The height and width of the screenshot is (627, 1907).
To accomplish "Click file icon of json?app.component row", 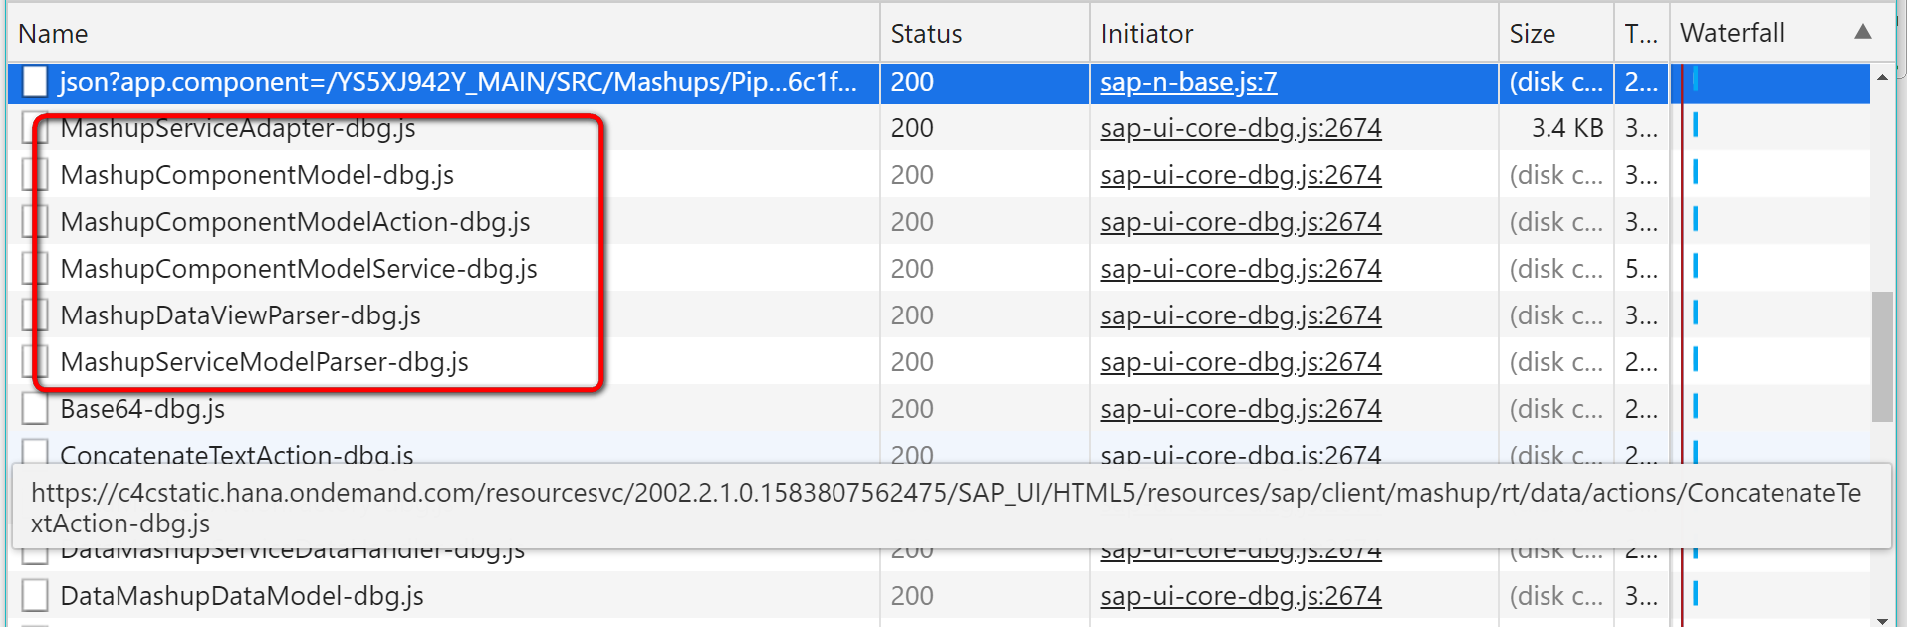I will tap(35, 82).
